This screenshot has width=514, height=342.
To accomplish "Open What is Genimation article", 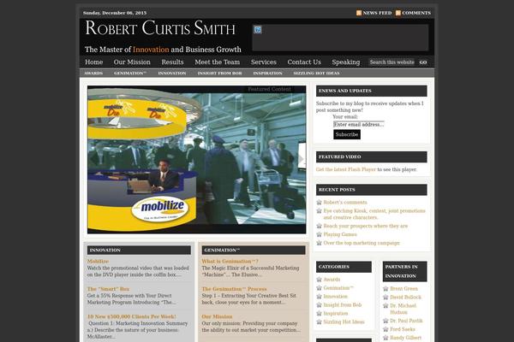I will pos(230,262).
